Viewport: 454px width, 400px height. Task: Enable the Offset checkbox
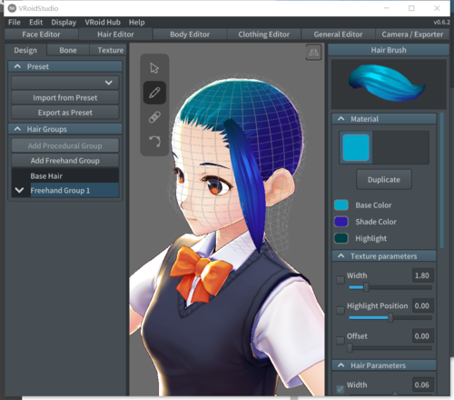[340, 340]
